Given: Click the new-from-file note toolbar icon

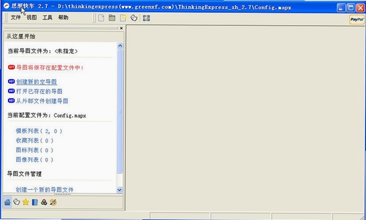Looking at the screenshot, I should coord(123,18).
